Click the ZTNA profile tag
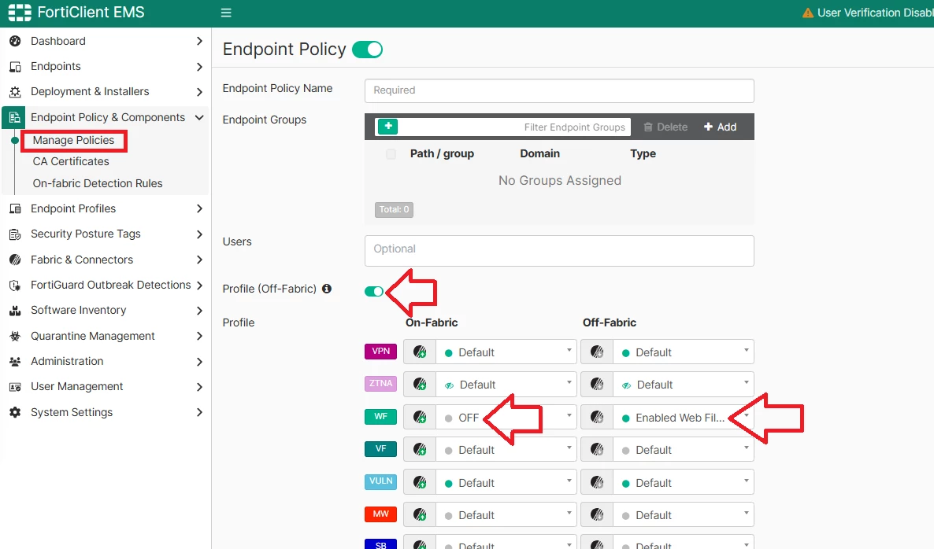The height and width of the screenshot is (549, 934). coord(380,384)
